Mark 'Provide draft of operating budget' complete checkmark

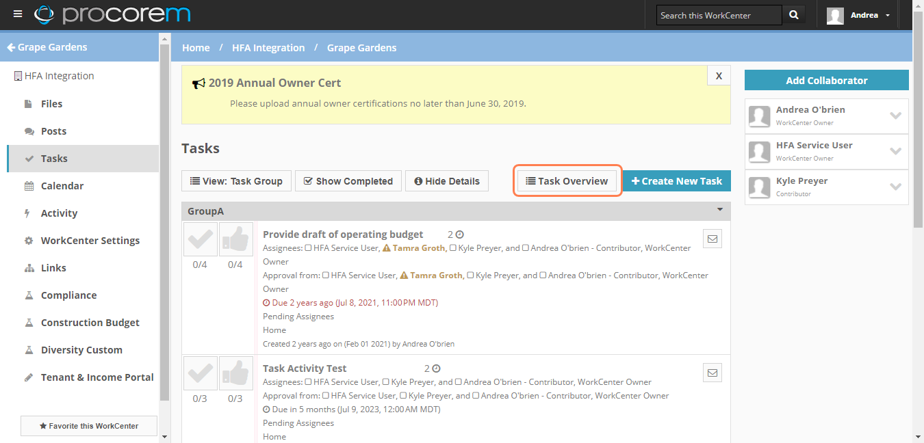click(200, 239)
